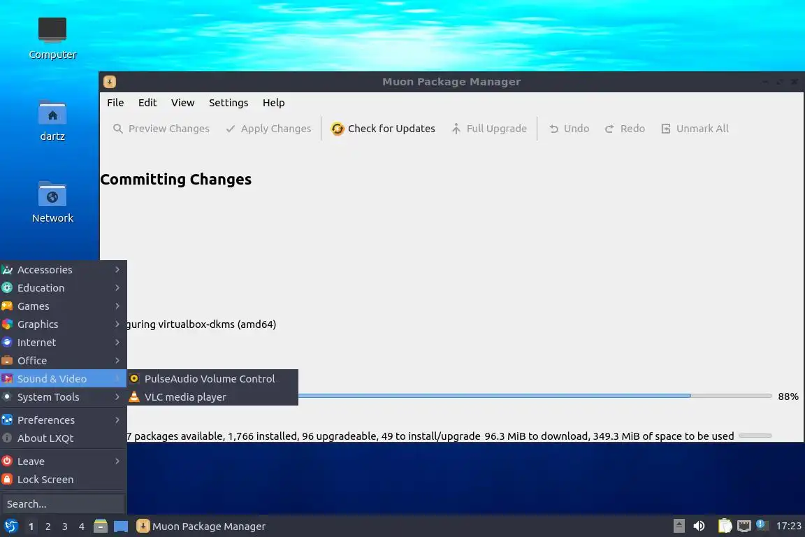This screenshot has width=805, height=537.
Task: Launch VLC media player
Action: (212, 396)
